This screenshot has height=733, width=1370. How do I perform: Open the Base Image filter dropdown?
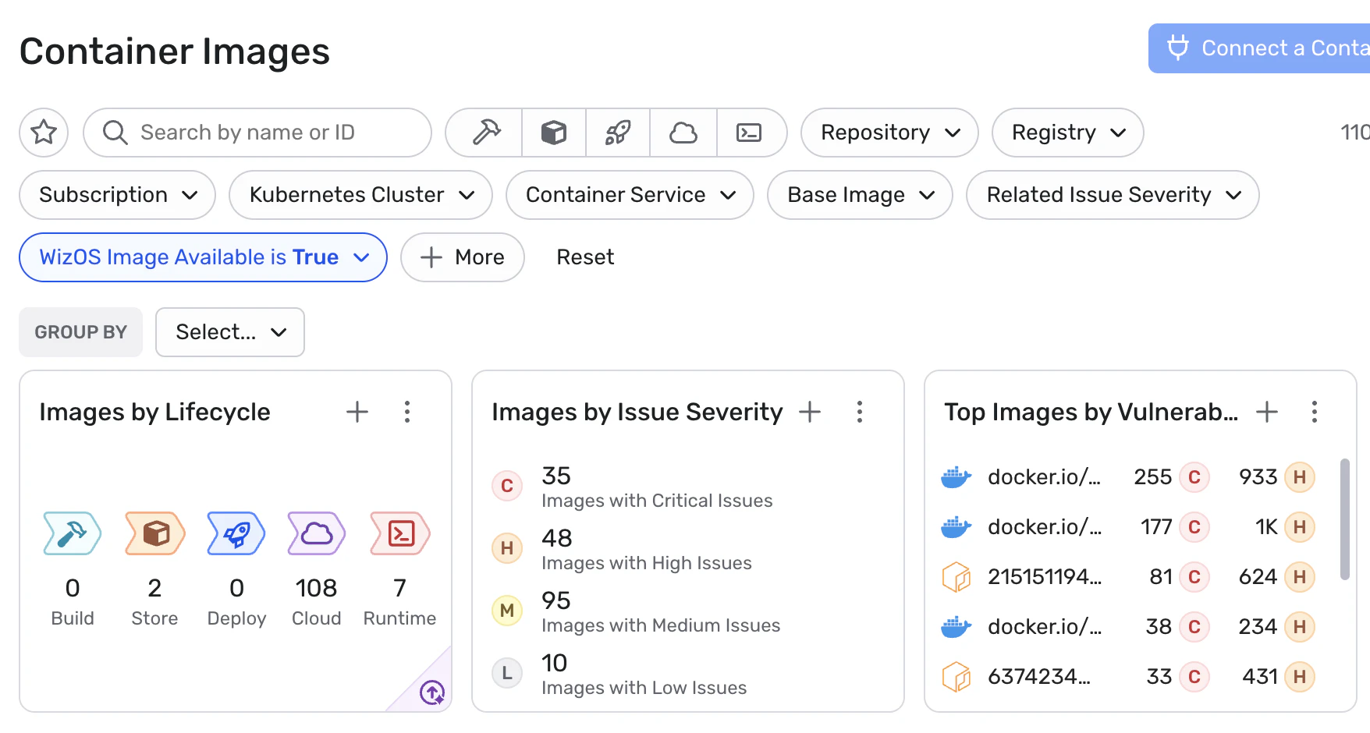[x=860, y=195]
